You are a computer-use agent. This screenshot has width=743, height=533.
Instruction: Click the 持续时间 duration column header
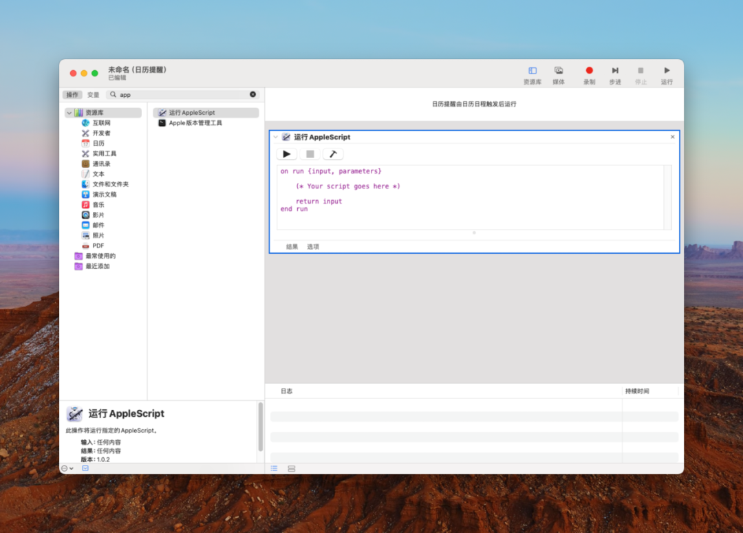pos(637,391)
